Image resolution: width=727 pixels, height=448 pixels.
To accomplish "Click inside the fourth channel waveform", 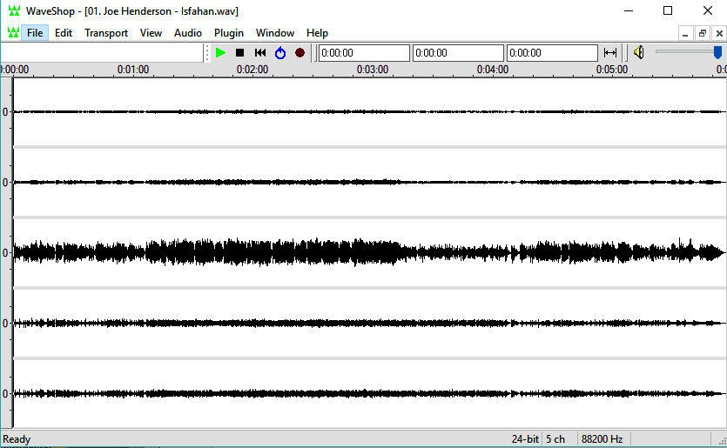I will point(369,323).
